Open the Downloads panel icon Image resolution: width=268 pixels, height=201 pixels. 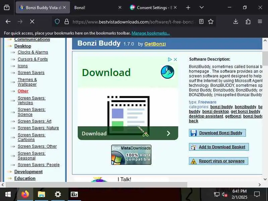(236, 21)
